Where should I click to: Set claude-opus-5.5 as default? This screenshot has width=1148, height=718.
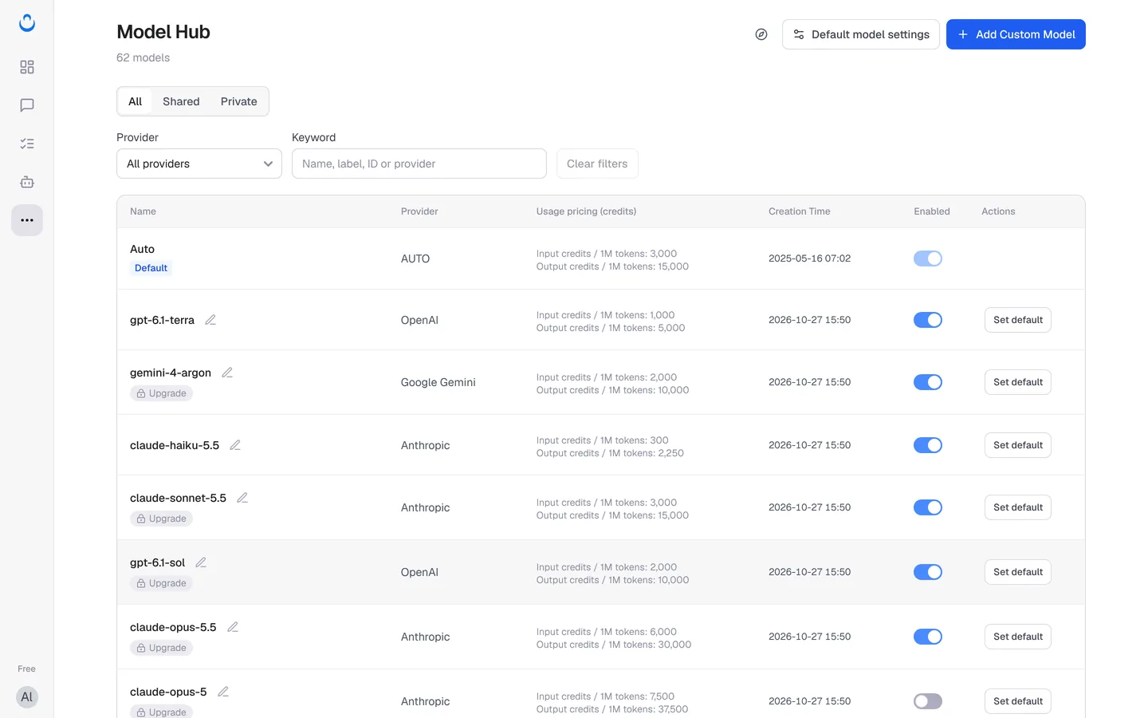(x=1018, y=637)
